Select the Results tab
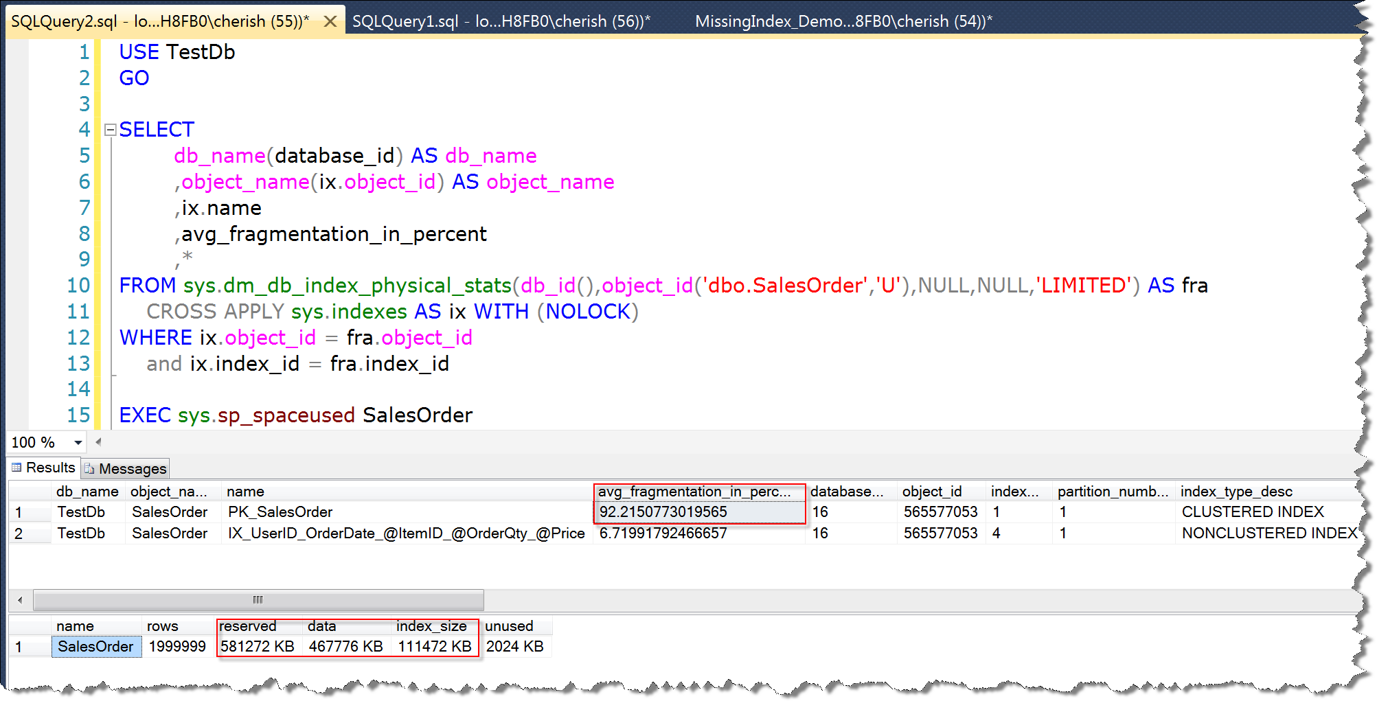 [x=43, y=468]
